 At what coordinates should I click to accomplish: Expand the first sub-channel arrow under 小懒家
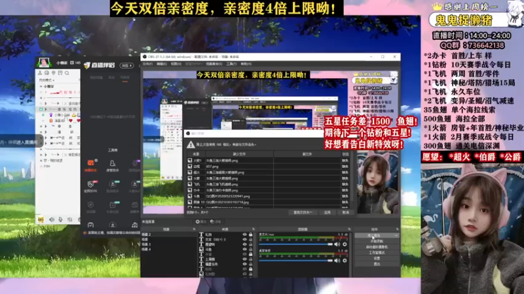[46, 92]
